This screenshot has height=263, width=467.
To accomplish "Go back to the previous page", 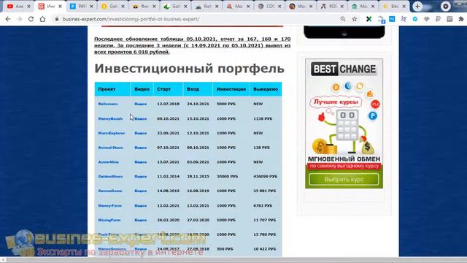I will click(x=8, y=19).
